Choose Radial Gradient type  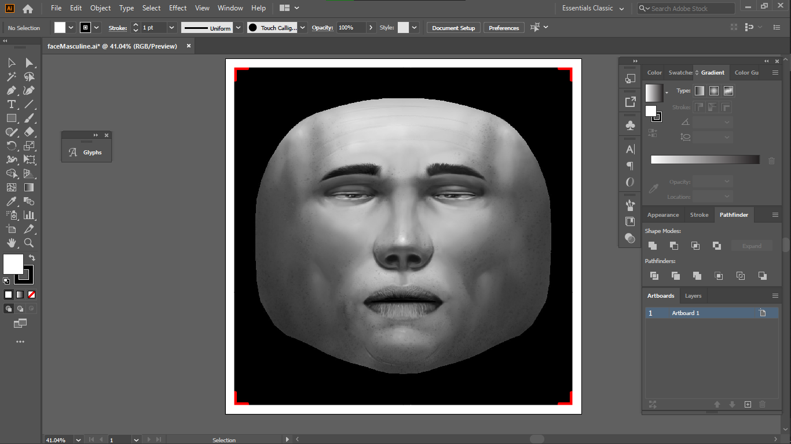[714, 91]
